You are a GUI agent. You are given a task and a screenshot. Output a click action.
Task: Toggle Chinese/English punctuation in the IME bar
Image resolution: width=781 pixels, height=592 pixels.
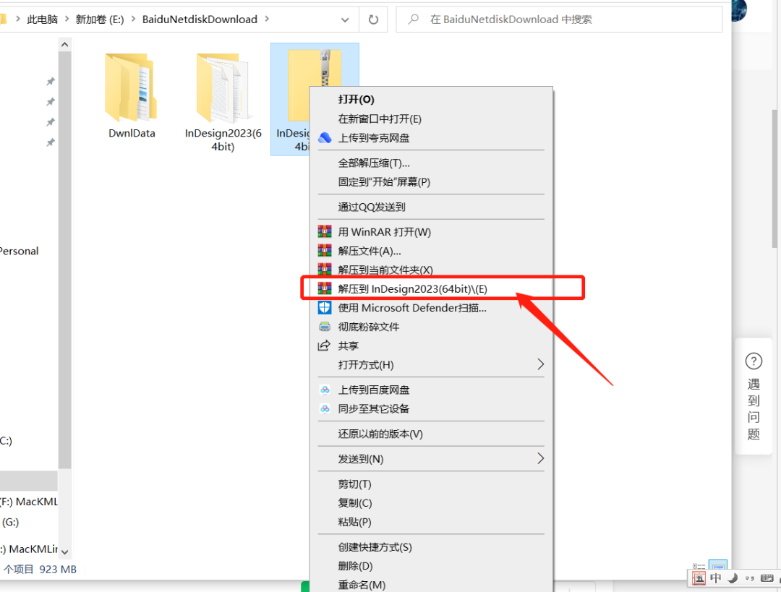pyautogui.click(x=749, y=578)
